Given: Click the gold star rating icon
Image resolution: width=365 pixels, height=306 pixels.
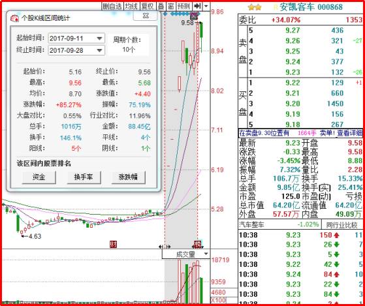Looking at the screenshot, I should point(255,7).
